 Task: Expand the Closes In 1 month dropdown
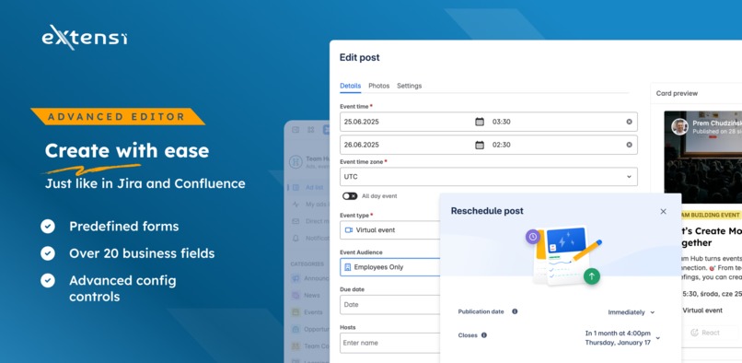coord(622,338)
